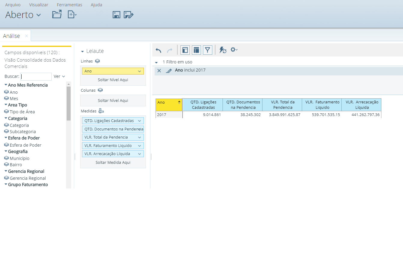Focus the Buscar search field
The image size is (403, 272).
click(36, 76)
